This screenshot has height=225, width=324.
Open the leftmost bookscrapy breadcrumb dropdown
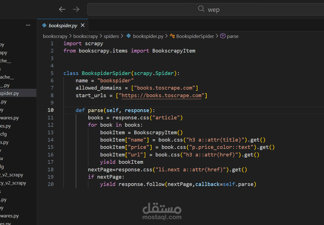(x=55, y=36)
